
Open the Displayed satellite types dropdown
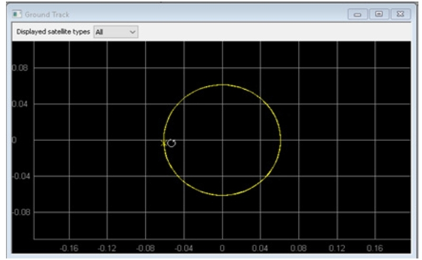click(x=116, y=32)
